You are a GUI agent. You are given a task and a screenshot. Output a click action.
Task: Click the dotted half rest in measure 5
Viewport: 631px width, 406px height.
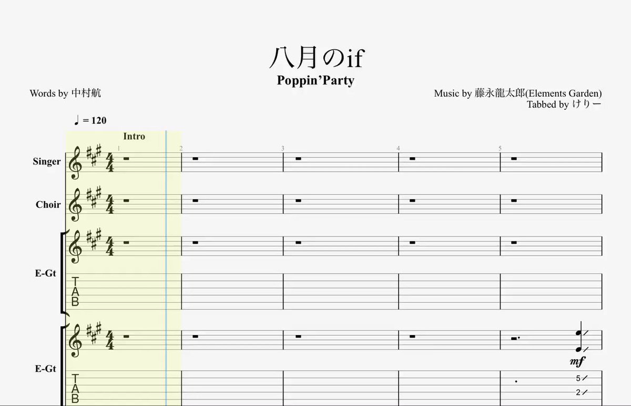[515, 338]
